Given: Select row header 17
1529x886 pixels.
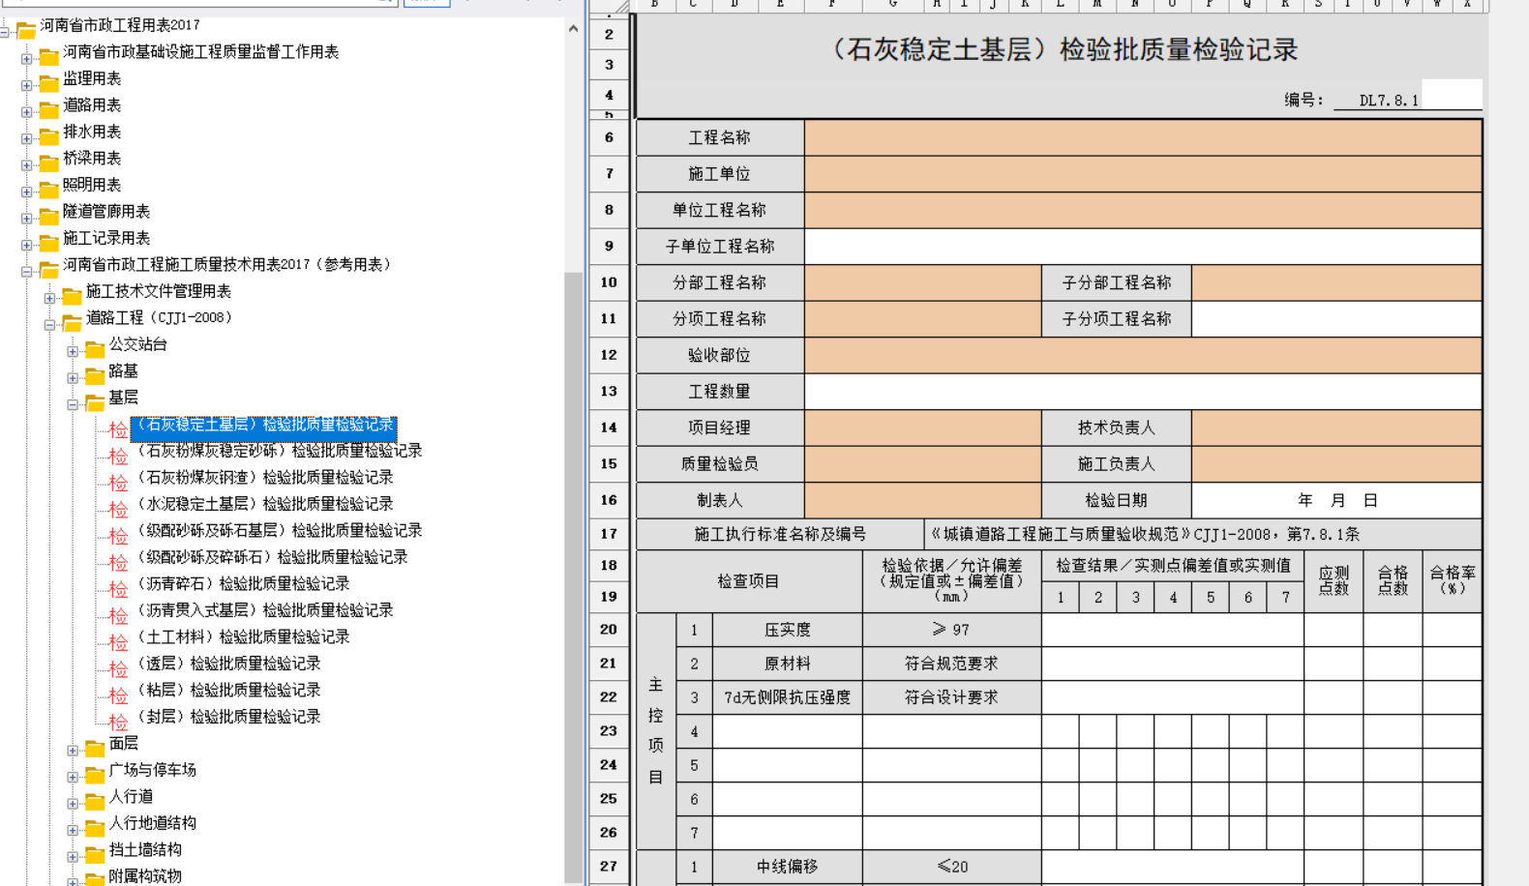Looking at the screenshot, I should click(609, 533).
